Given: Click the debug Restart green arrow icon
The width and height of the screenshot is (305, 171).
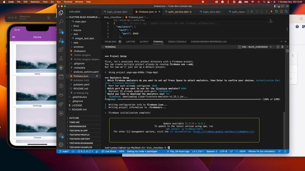Looking at the screenshot, I should (276, 11).
